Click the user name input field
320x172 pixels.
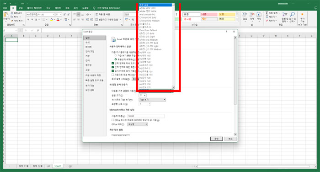(146, 116)
